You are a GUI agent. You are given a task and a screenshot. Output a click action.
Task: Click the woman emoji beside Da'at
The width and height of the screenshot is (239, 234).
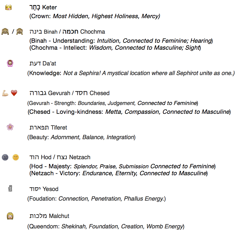(10, 63)
